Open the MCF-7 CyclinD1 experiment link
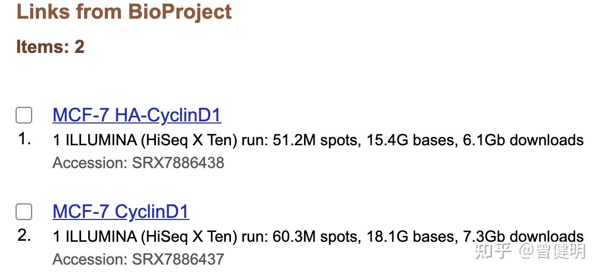The width and height of the screenshot is (601, 275). click(x=121, y=211)
